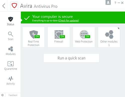Open help with the question mark

tap(115, 3)
